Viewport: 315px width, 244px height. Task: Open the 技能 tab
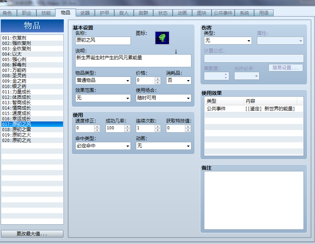(x=46, y=13)
